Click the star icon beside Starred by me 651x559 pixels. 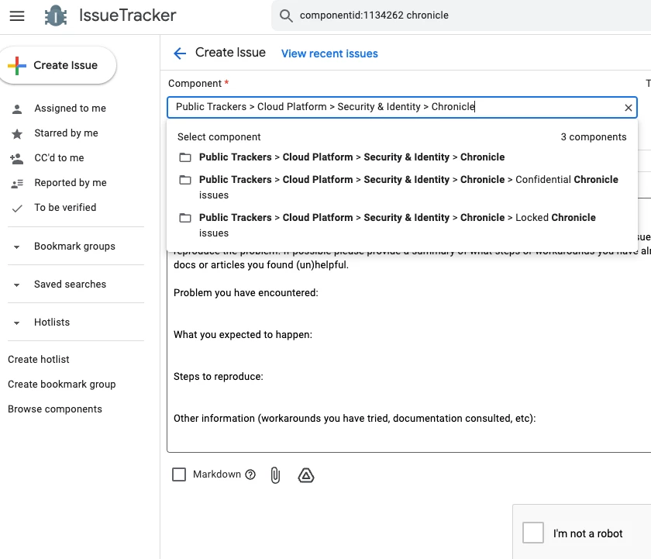(17, 133)
